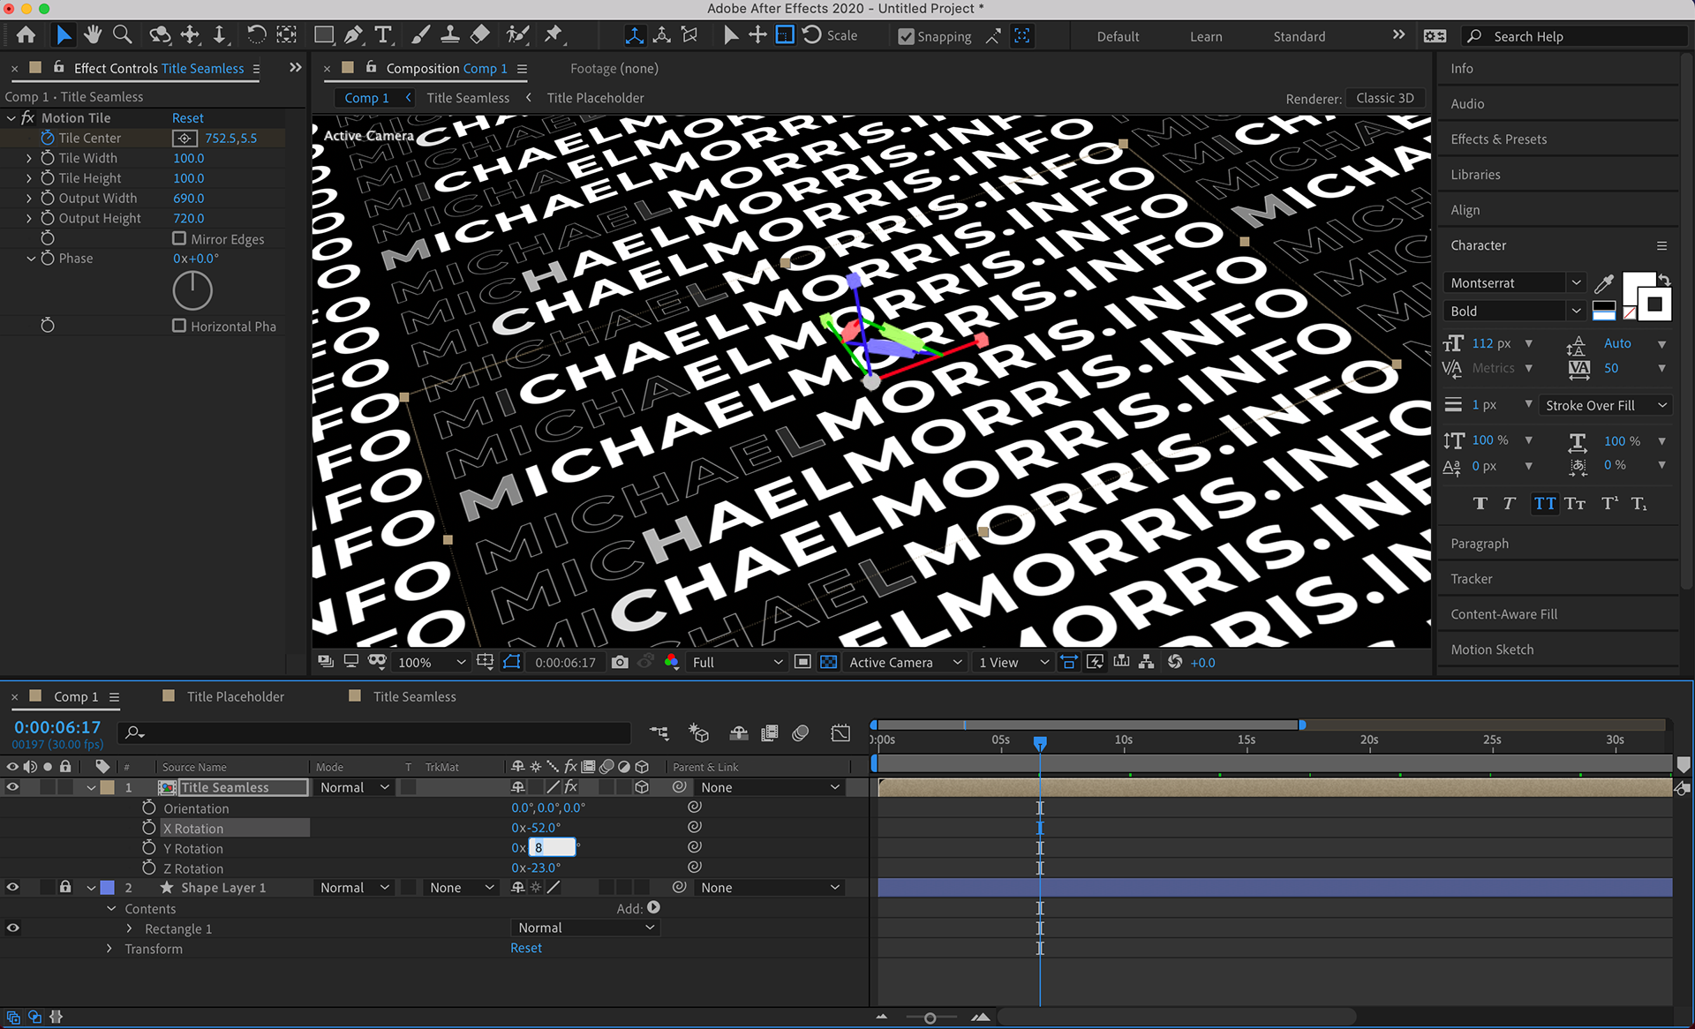Open the Graph Editor icon
Image resolution: width=1695 pixels, height=1029 pixels.
pyautogui.click(x=840, y=733)
